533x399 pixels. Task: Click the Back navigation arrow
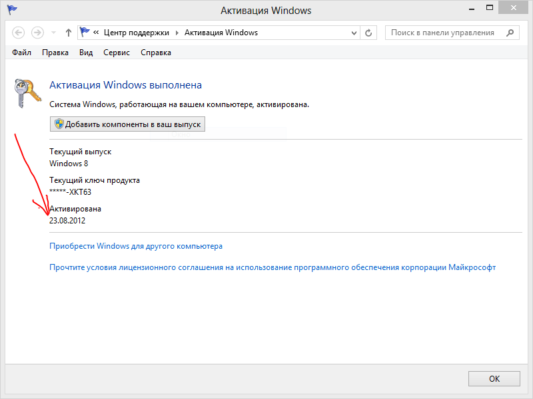(x=19, y=33)
